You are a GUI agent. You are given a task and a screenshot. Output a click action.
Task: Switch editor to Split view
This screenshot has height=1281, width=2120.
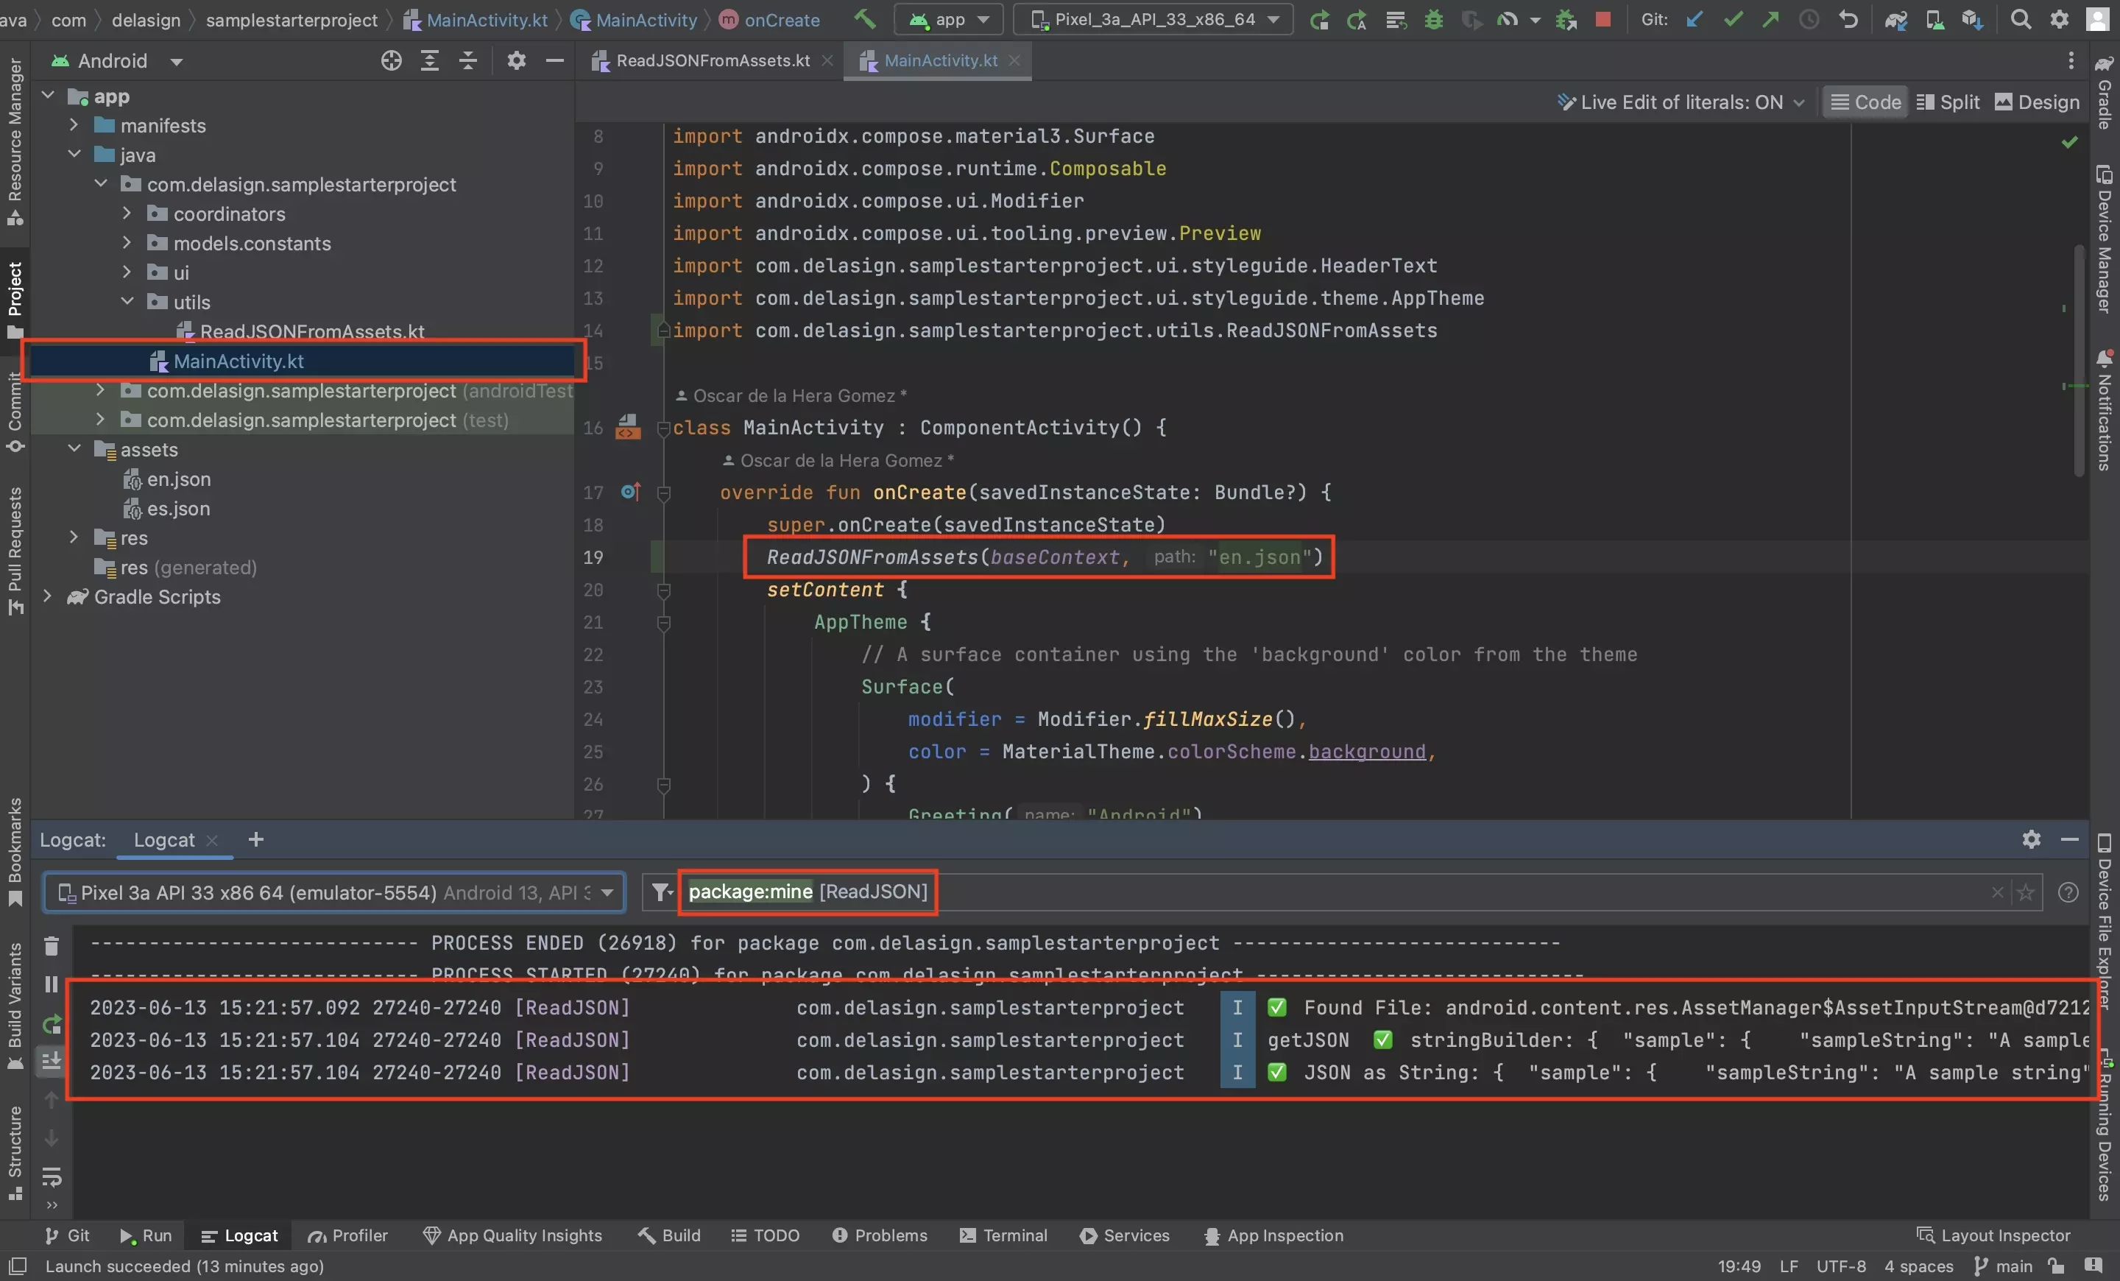coord(1948,102)
